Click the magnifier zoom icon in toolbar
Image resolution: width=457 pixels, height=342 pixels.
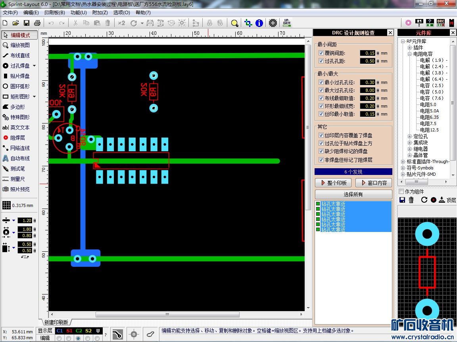point(234,23)
